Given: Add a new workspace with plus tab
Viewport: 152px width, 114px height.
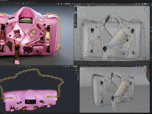Looking at the screenshot, I should (36, 2).
